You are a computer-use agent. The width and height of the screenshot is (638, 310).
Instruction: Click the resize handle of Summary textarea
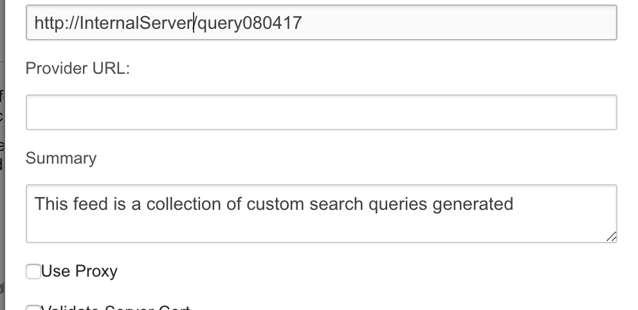pos(612,237)
